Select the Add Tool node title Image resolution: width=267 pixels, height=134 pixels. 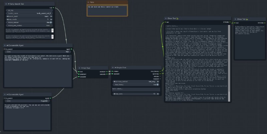click(86, 68)
